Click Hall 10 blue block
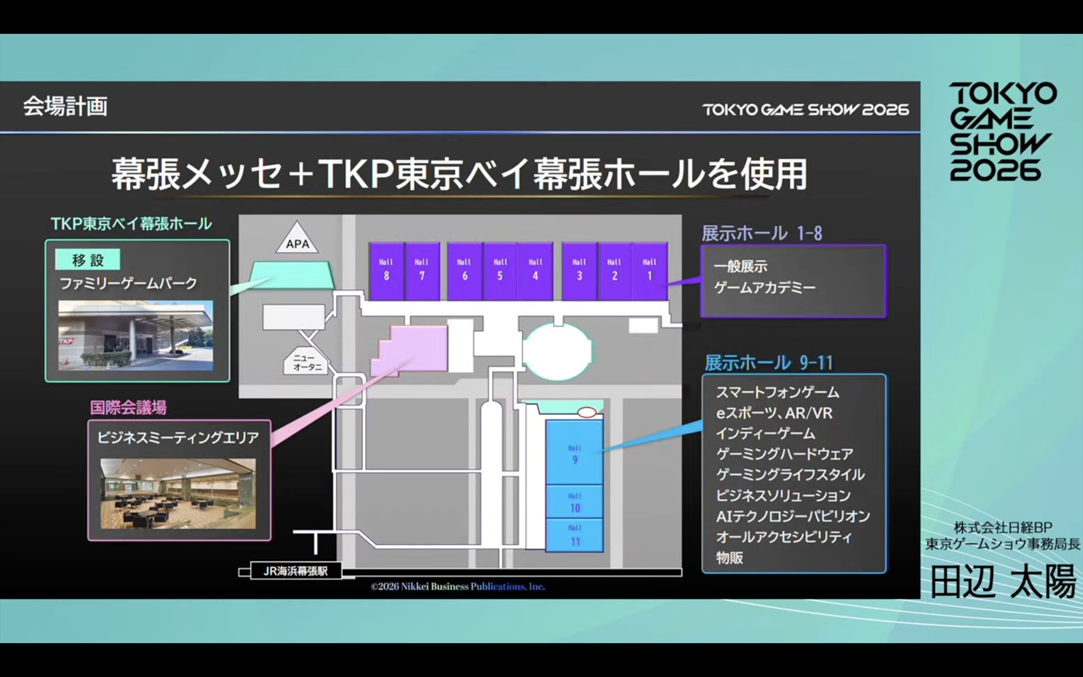 click(x=574, y=502)
